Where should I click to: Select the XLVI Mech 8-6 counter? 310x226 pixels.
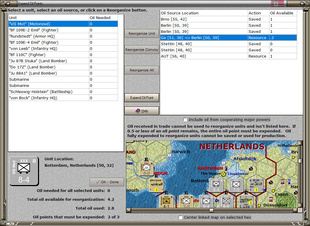coord(226,201)
